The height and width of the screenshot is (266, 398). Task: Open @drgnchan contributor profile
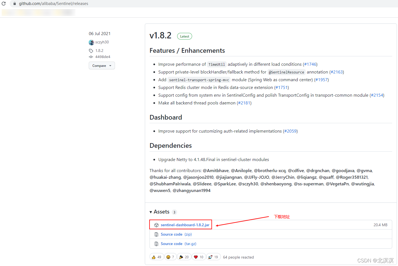(x=318, y=171)
